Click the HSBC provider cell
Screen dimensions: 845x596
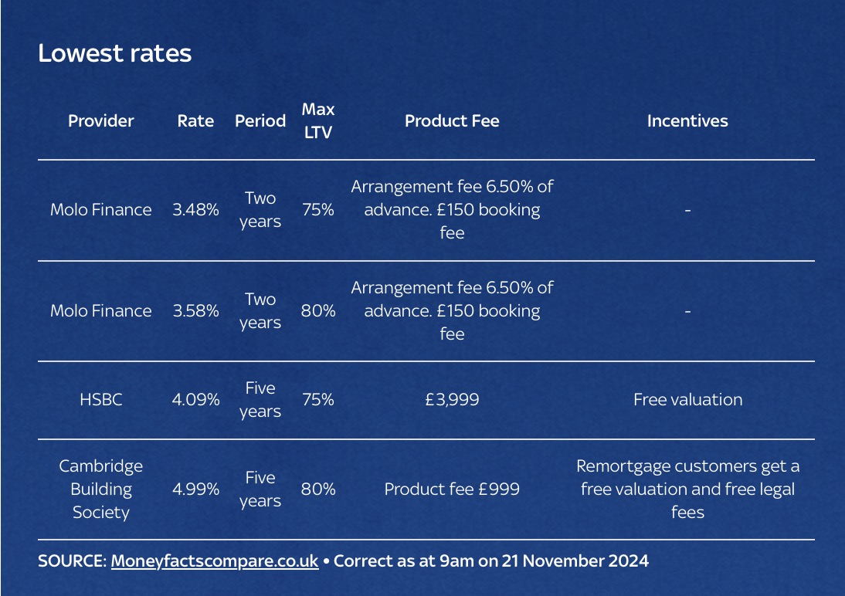[100, 400]
